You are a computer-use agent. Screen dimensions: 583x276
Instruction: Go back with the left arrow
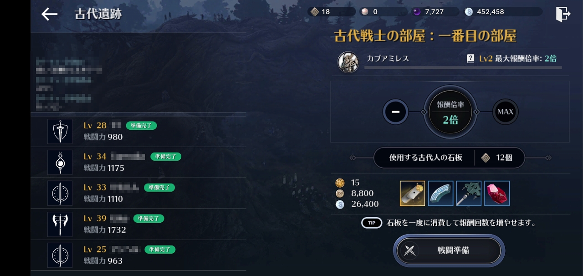pyautogui.click(x=49, y=14)
